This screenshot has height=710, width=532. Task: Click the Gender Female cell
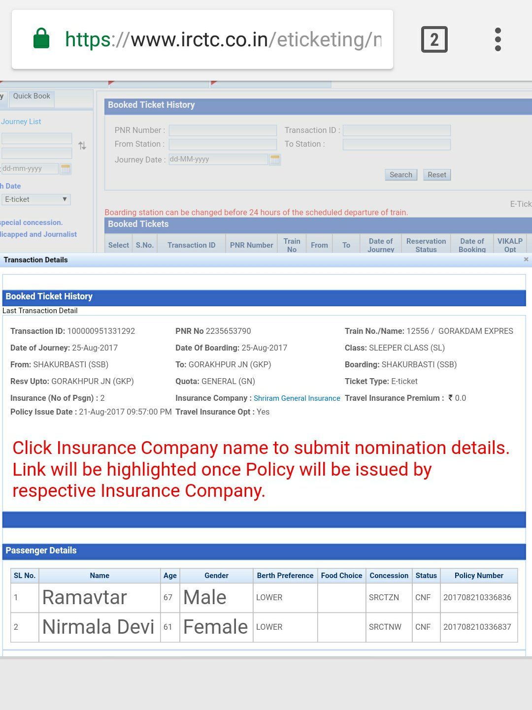point(216,627)
